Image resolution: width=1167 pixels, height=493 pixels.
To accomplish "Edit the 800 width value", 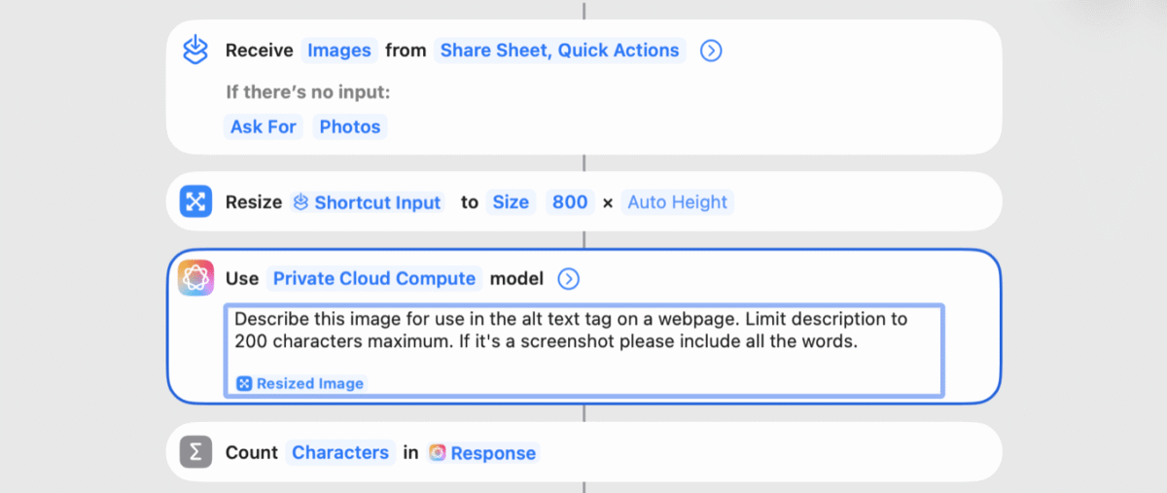I will point(570,202).
